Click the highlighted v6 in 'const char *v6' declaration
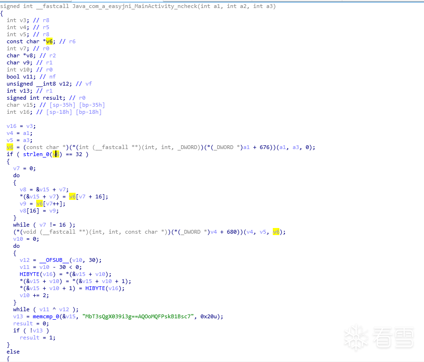The width and height of the screenshot is (424, 362). click(49, 41)
